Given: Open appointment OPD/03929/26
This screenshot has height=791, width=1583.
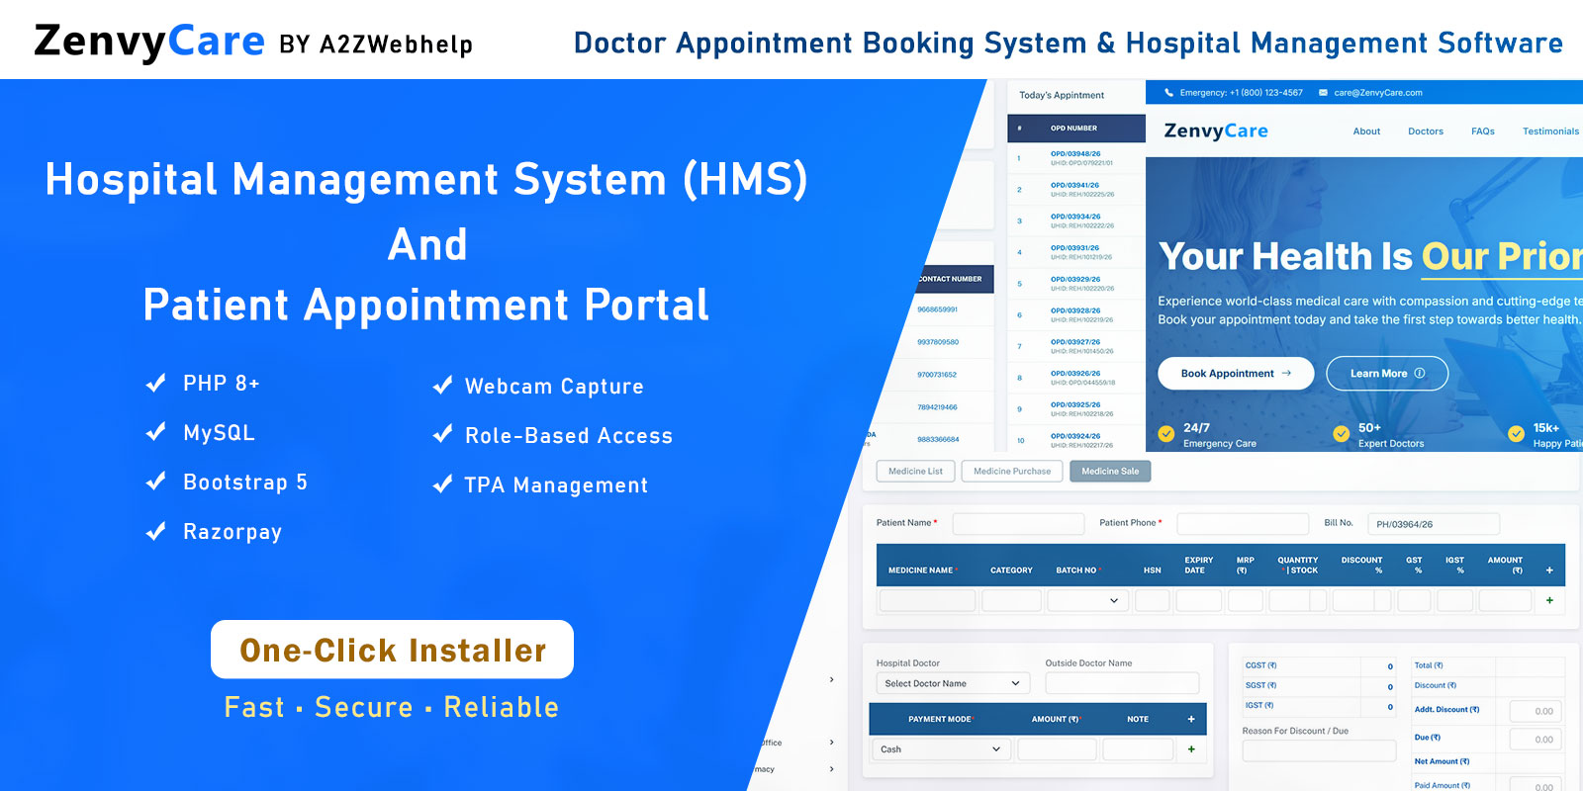Looking at the screenshot, I should point(1075,280).
